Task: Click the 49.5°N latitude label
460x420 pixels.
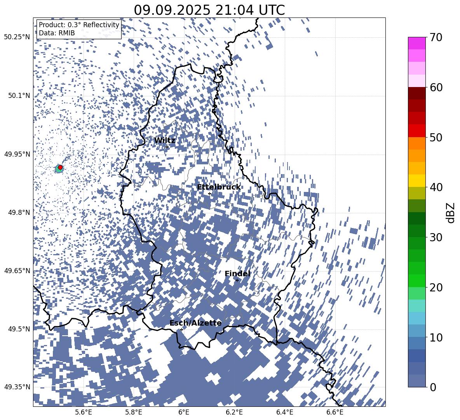Action: pyautogui.click(x=19, y=329)
